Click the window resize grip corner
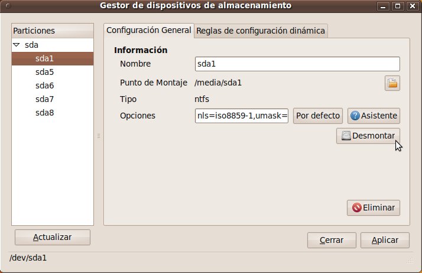Image resolution: width=422 pixels, height=273 pixels. 410,260
